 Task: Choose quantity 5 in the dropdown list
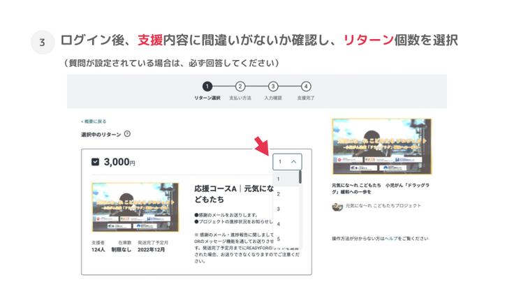tap(279, 239)
